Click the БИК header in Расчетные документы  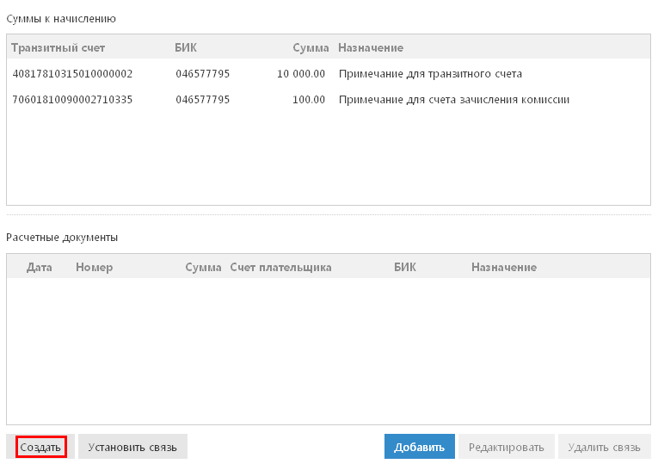point(405,267)
